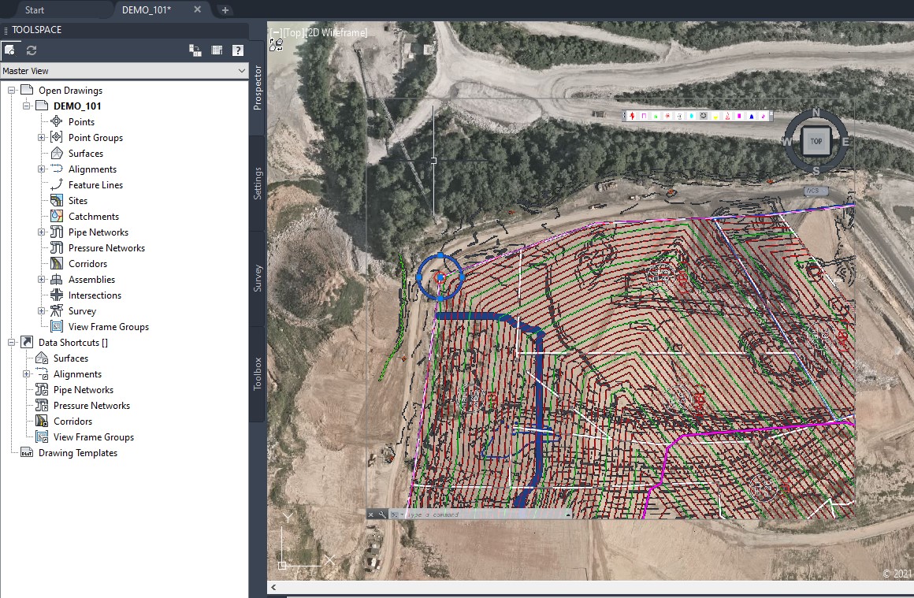Open the Settings tab in Toolspace
This screenshot has width=914, height=598.
point(256,182)
